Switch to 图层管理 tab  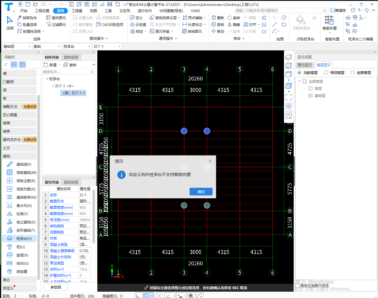(71, 182)
